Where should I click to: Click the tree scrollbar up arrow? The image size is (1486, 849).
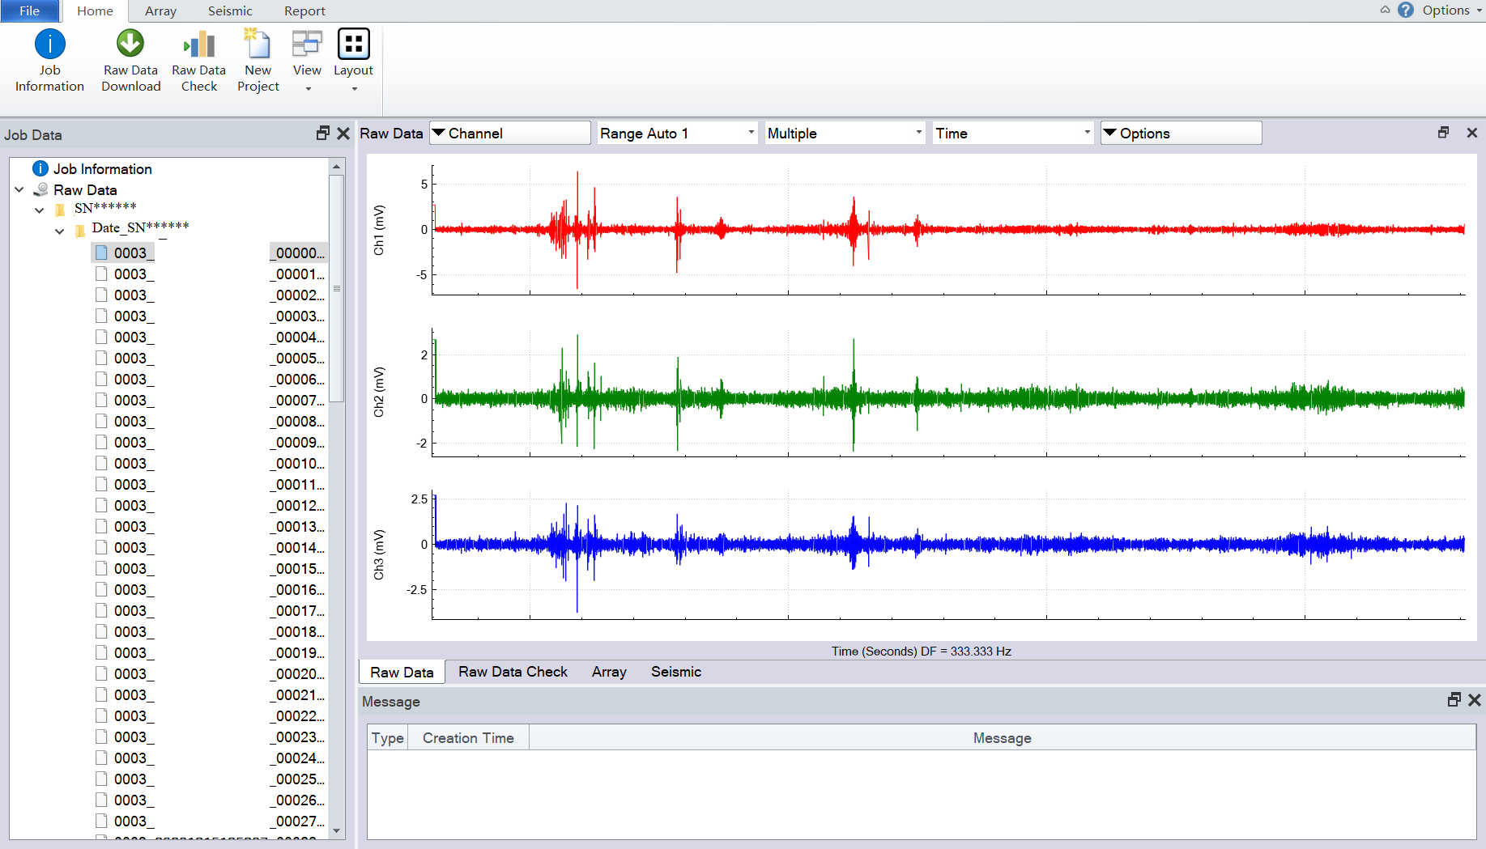tap(337, 166)
